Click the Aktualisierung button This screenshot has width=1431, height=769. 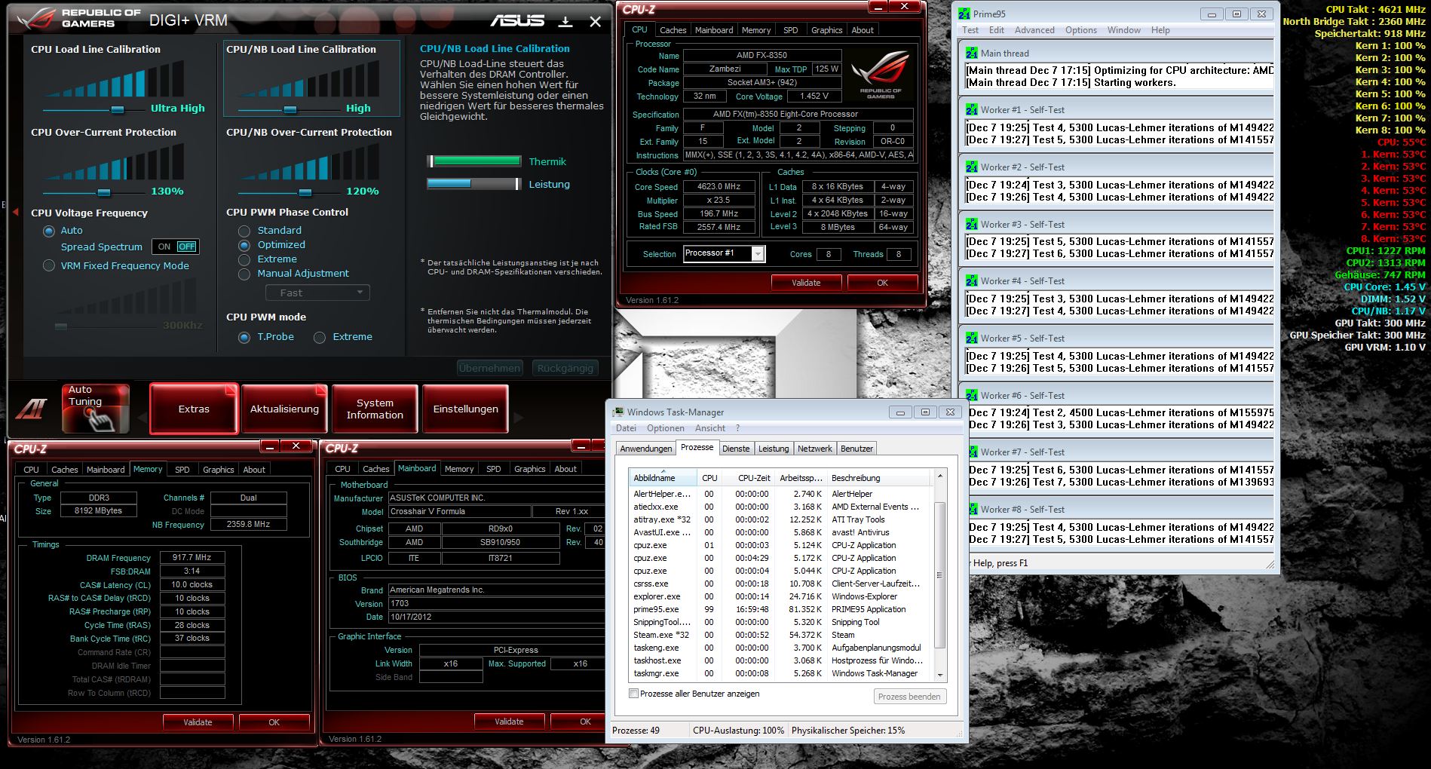(x=284, y=409)
